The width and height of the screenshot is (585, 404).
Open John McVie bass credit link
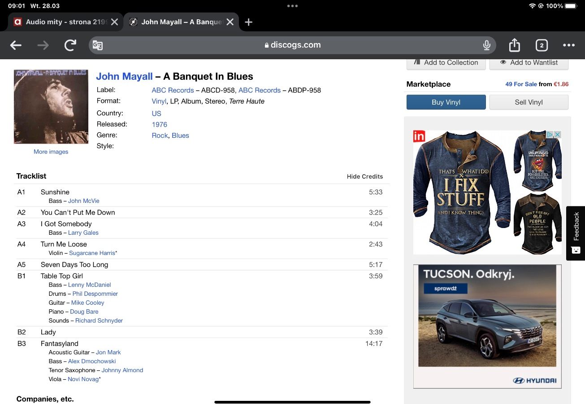click(x=84, y=201)
